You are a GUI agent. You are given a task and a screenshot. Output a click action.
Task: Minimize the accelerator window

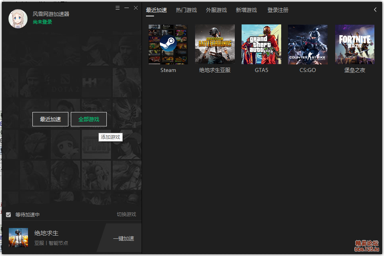tap(127, 8)
